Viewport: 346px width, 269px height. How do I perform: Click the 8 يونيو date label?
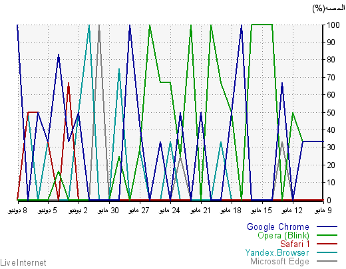[x=18, y=211]
